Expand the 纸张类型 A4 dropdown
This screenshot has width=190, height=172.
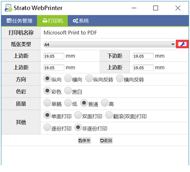110,45
